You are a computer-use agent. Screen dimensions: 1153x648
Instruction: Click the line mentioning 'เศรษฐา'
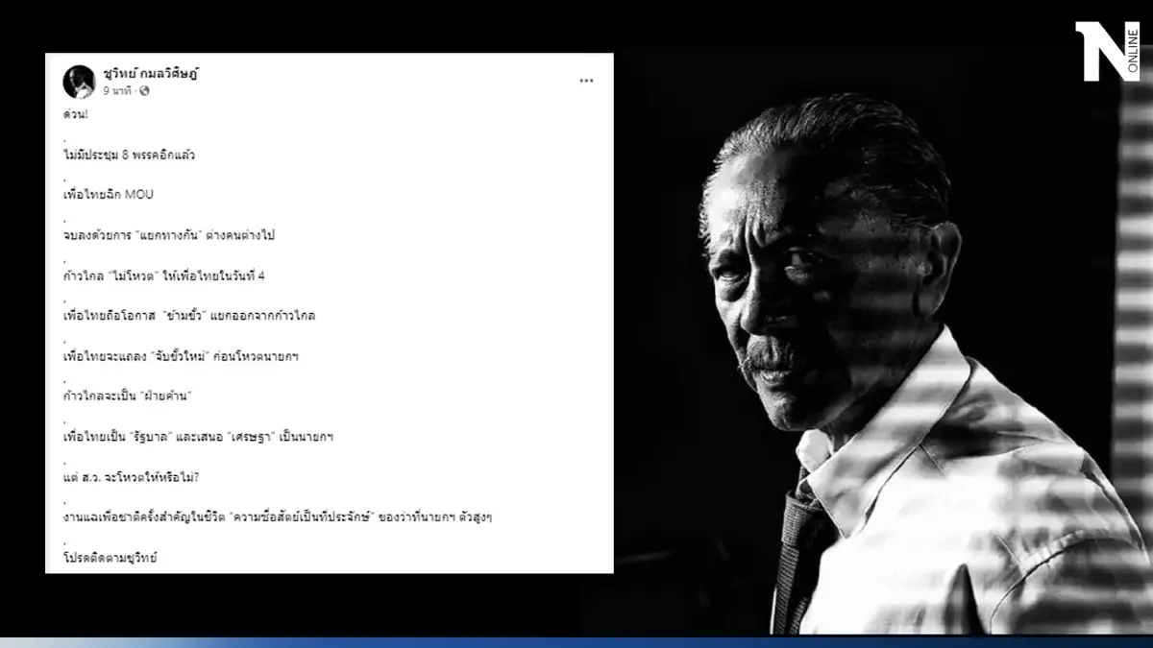tap(197, 437)
